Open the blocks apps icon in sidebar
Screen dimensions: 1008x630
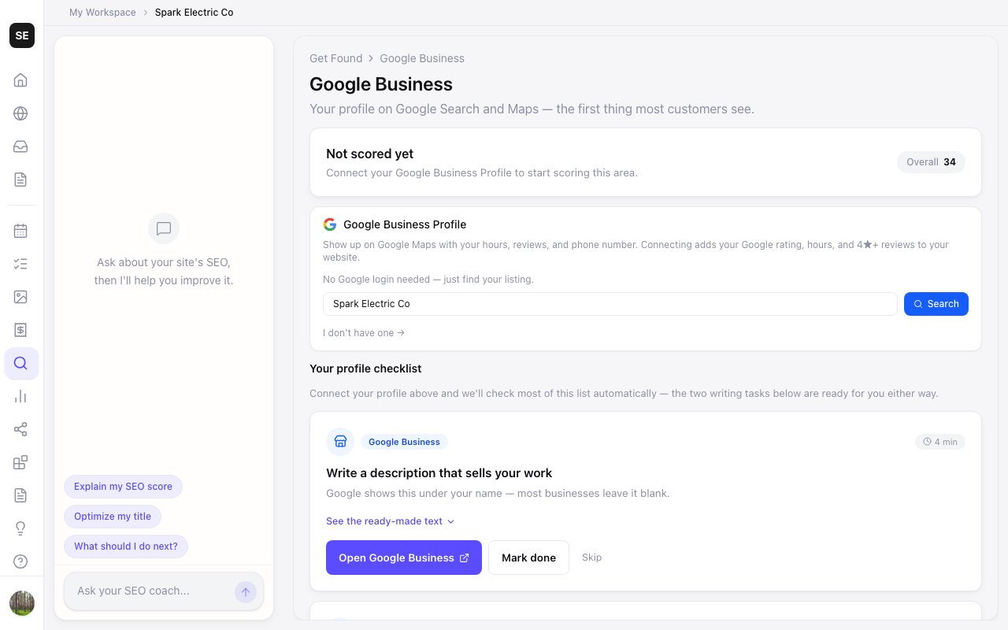pos(21,462)
